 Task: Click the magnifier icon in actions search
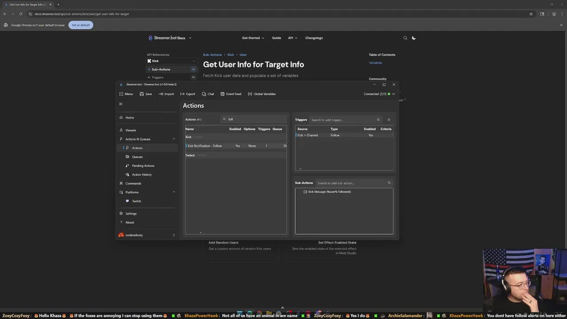tap(224, 119)
